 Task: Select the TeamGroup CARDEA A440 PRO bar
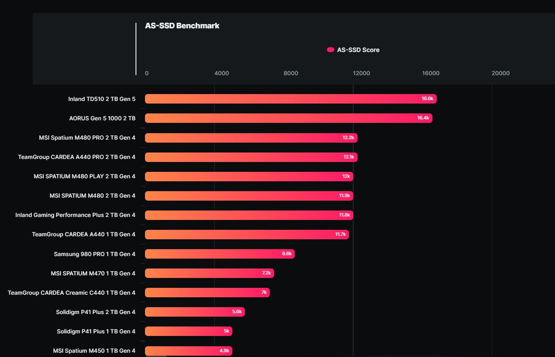coord(251,157)
